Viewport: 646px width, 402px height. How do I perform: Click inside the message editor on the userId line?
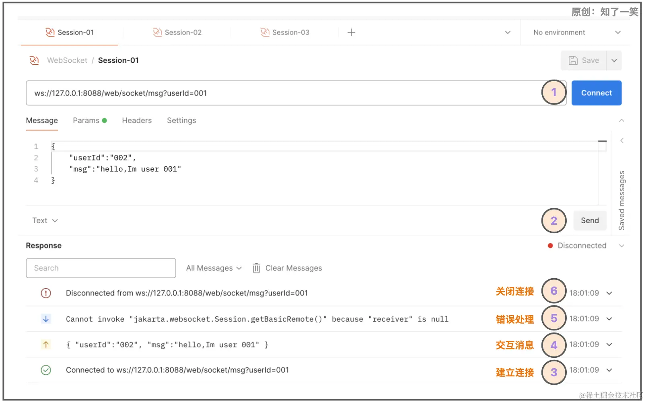(x=102, y=158)
